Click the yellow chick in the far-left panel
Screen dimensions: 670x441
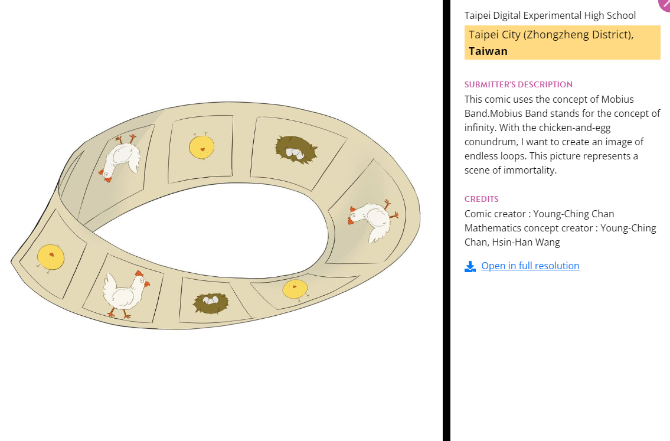pyautogui.click(x=50, y=257)
